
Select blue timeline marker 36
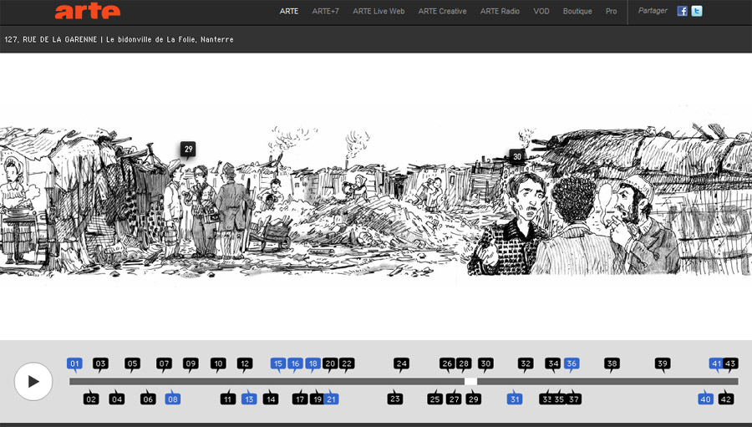tap(572, 363)
